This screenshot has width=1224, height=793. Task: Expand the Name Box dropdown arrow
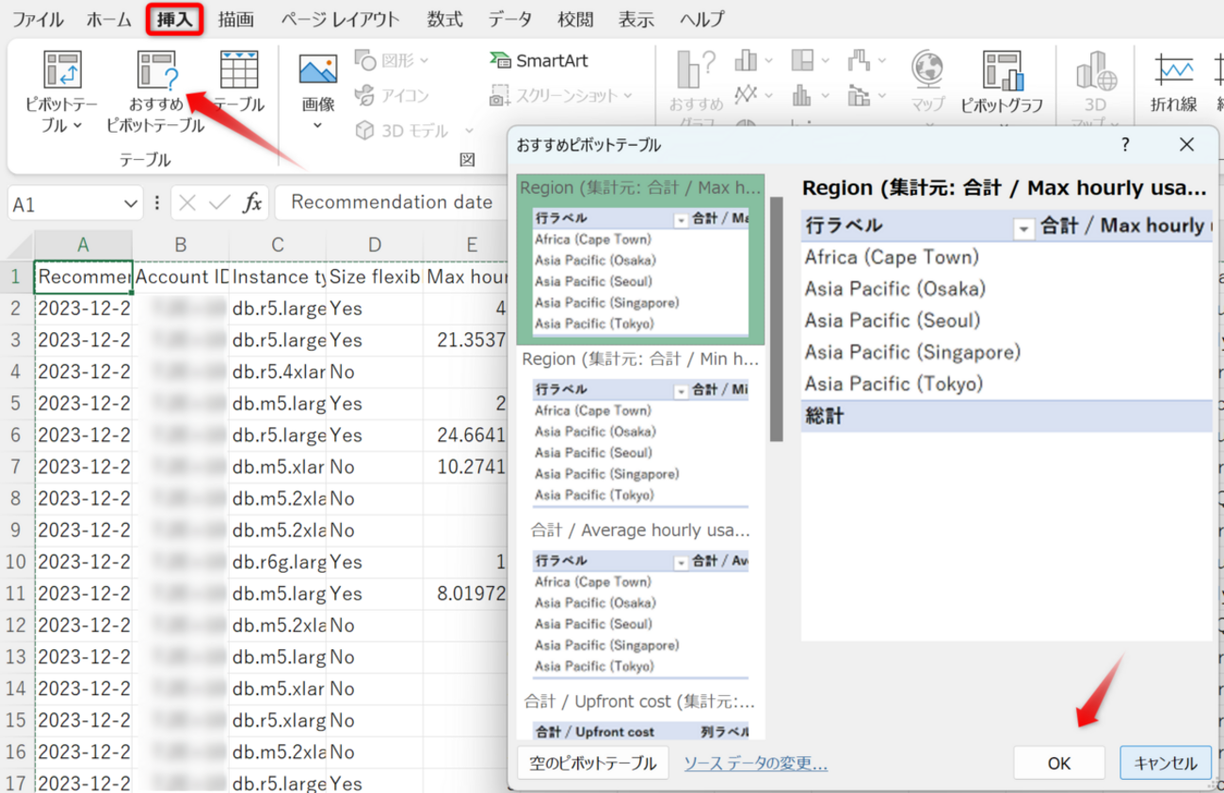tap(131, 204)
